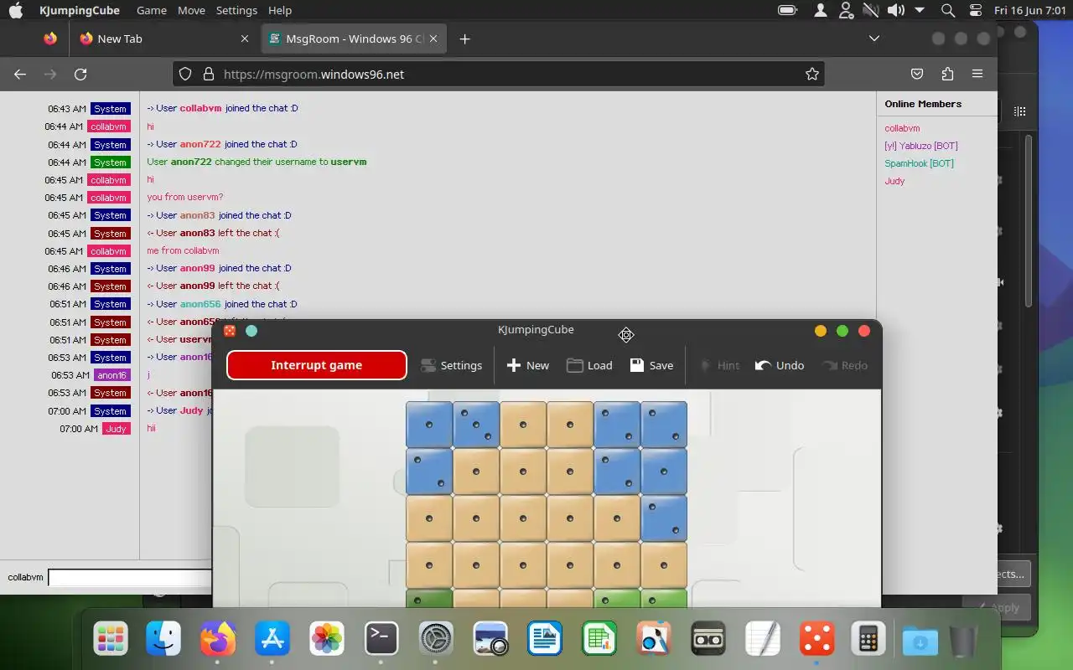The height and width of the screenshot is (670, 1073).
Task: Click the battery icon in the menu bar
Action: coord(787,10)
